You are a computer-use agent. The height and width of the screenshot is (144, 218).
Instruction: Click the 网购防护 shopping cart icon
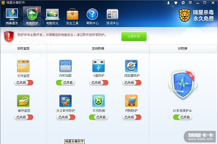131,101
